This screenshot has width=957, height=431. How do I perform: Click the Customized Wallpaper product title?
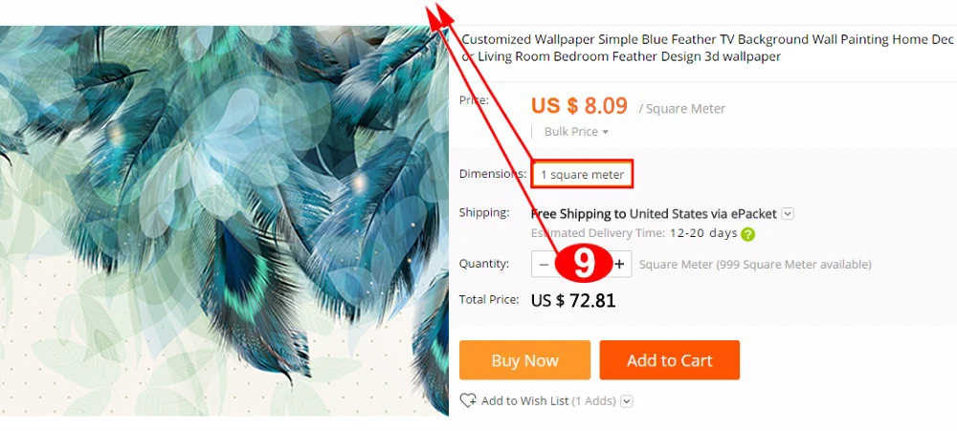pos(707,48)
